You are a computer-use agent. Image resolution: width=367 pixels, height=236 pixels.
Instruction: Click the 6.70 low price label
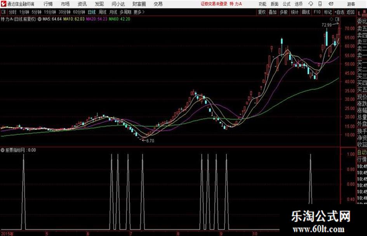coord(150,141)
